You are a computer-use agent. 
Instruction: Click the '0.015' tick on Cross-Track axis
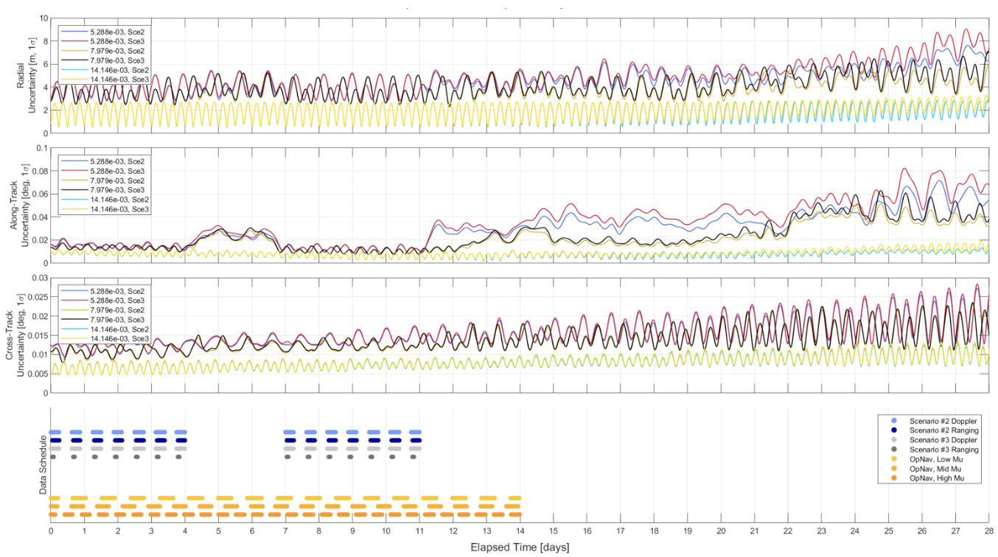coord(37,335)
